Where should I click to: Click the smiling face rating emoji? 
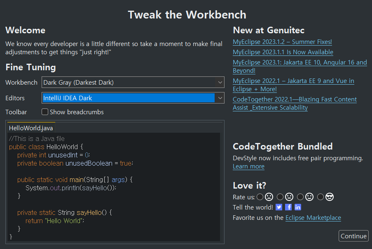309,197
